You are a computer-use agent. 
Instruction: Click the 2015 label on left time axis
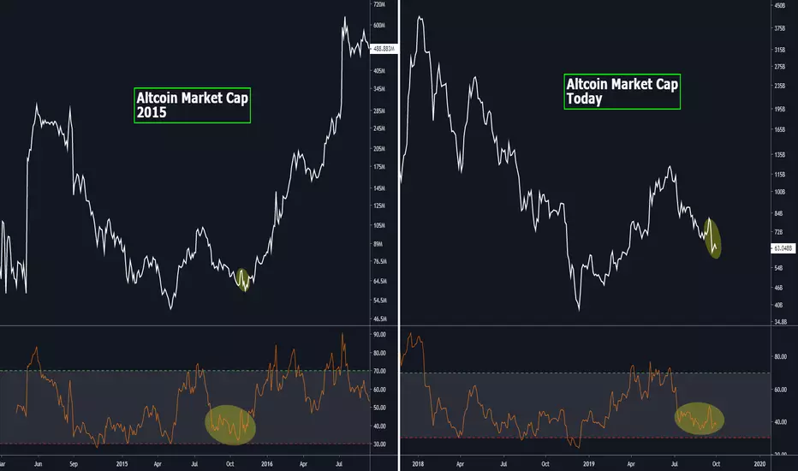[122, 464]
